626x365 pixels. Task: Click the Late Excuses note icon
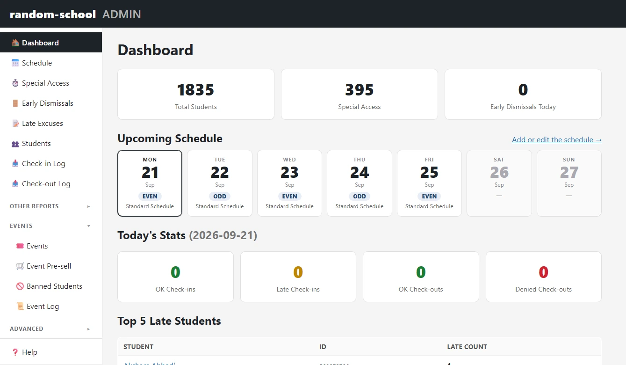tap(15, 123)
